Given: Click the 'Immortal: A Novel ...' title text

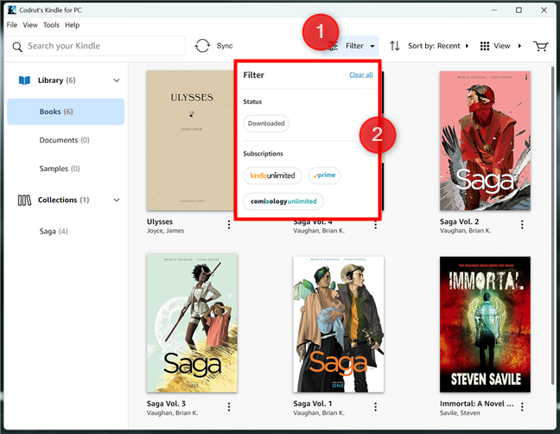Looking at the screenshot, I should [x=477, y=404].
